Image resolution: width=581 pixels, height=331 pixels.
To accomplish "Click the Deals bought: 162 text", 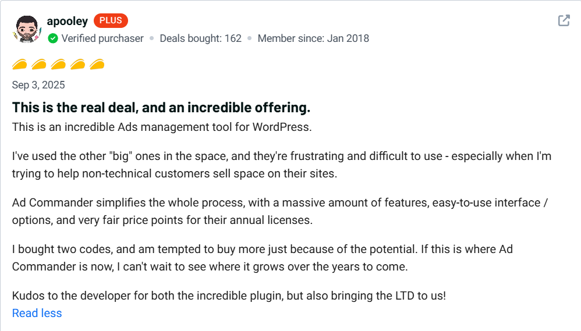I will coord(200,38).
